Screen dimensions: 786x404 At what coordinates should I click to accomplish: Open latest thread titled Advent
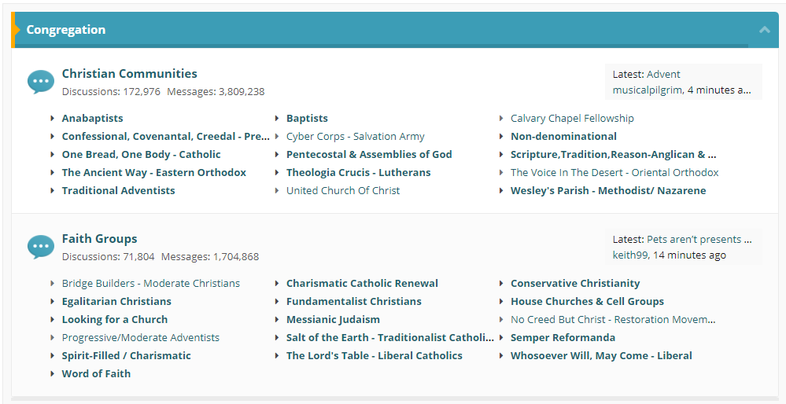663,75
